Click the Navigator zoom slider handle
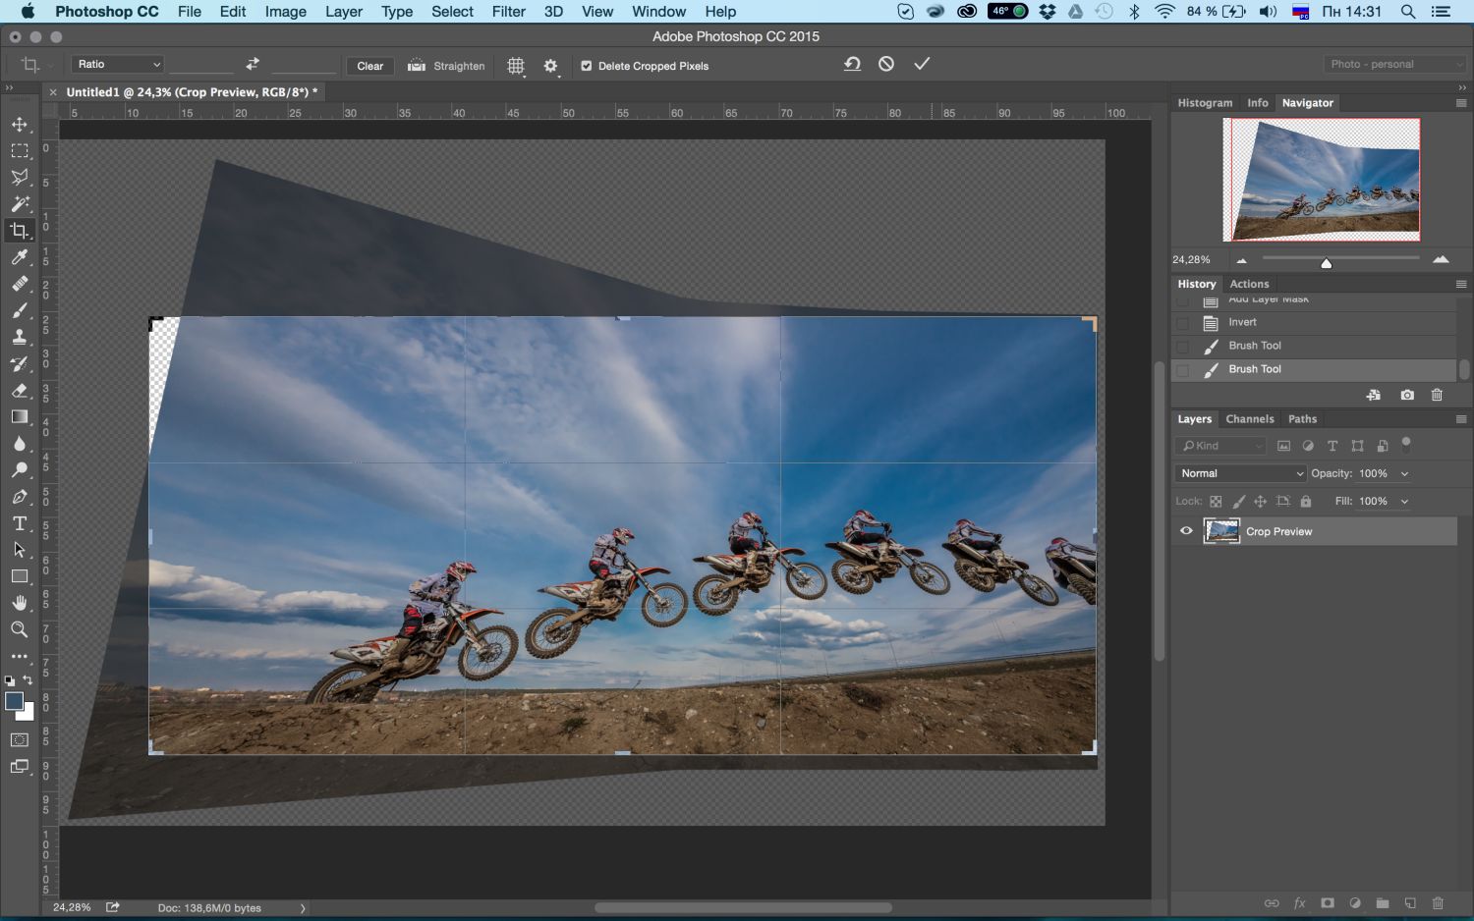This screenshot has width=1474, height=921. (1326, 263)
